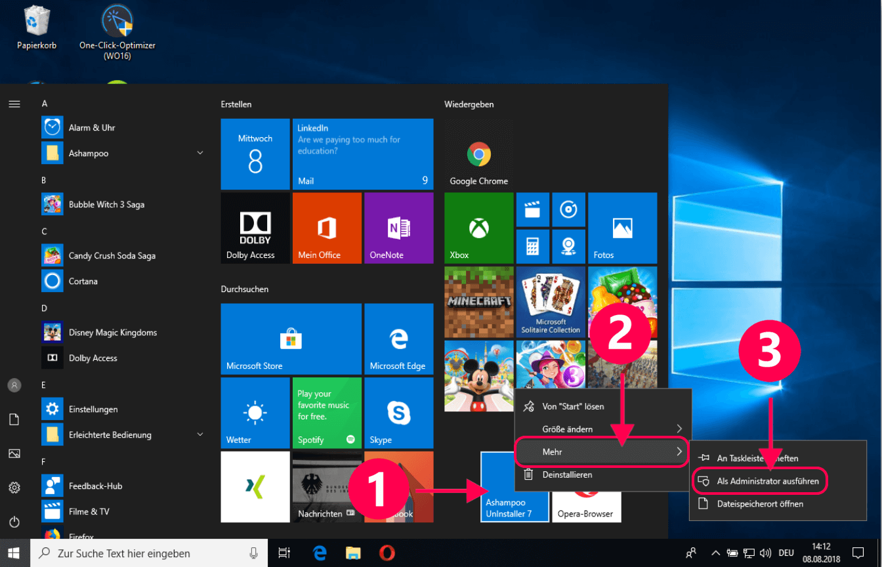The height and width of the screenshot is (567, 882).
Task: Open the Action Center notification icon
Action: [x=857, y=553]
